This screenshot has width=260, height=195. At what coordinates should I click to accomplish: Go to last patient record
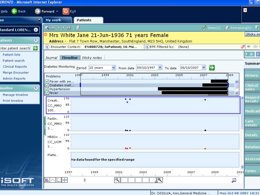click(x=69, y=28)
